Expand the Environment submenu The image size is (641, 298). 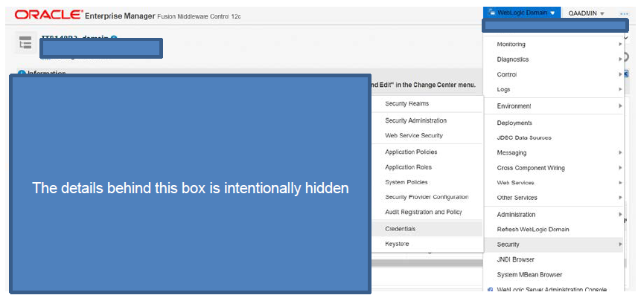pos(553,106)
